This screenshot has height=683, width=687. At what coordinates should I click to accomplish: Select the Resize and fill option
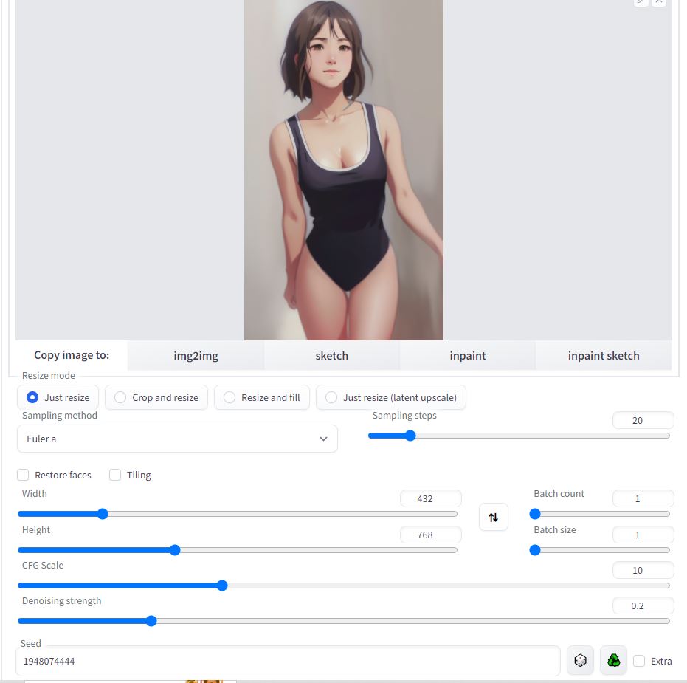pos(262,397)
